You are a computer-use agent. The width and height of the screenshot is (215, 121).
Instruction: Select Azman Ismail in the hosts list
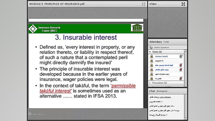pyautogui.click(x=162, y=56)
